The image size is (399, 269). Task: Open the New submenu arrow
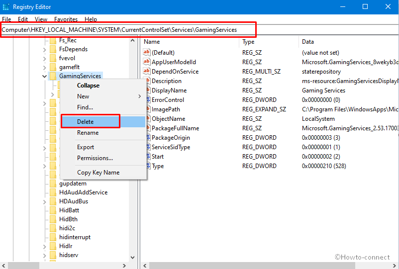[139, 96]
